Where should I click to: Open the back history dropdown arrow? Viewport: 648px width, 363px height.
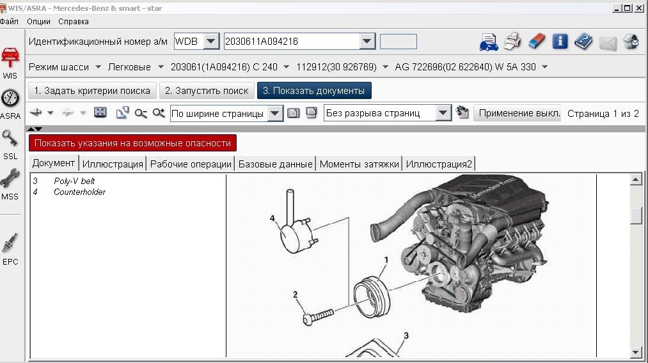(51, 112)
